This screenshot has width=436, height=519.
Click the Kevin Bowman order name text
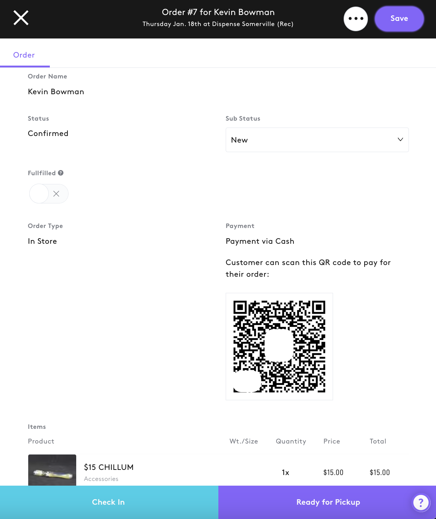56,92
